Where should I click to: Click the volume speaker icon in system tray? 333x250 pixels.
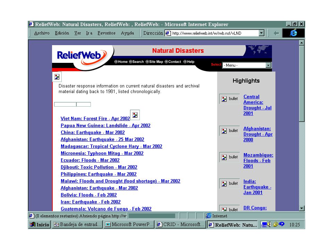tap(269, 224)
